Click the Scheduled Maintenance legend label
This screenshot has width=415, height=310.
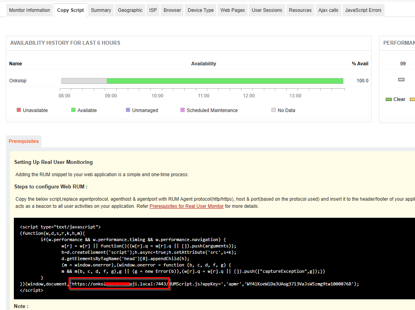click(x=212, y=110)
